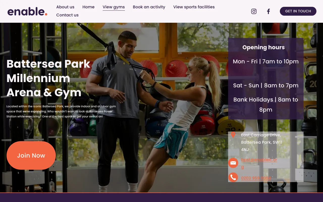
Task: Go to View sports facilities
Action: 194,7
